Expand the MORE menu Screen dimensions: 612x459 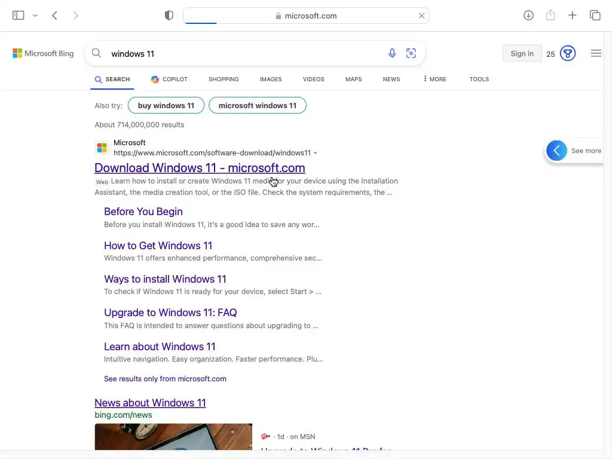[x=435, y=79]
